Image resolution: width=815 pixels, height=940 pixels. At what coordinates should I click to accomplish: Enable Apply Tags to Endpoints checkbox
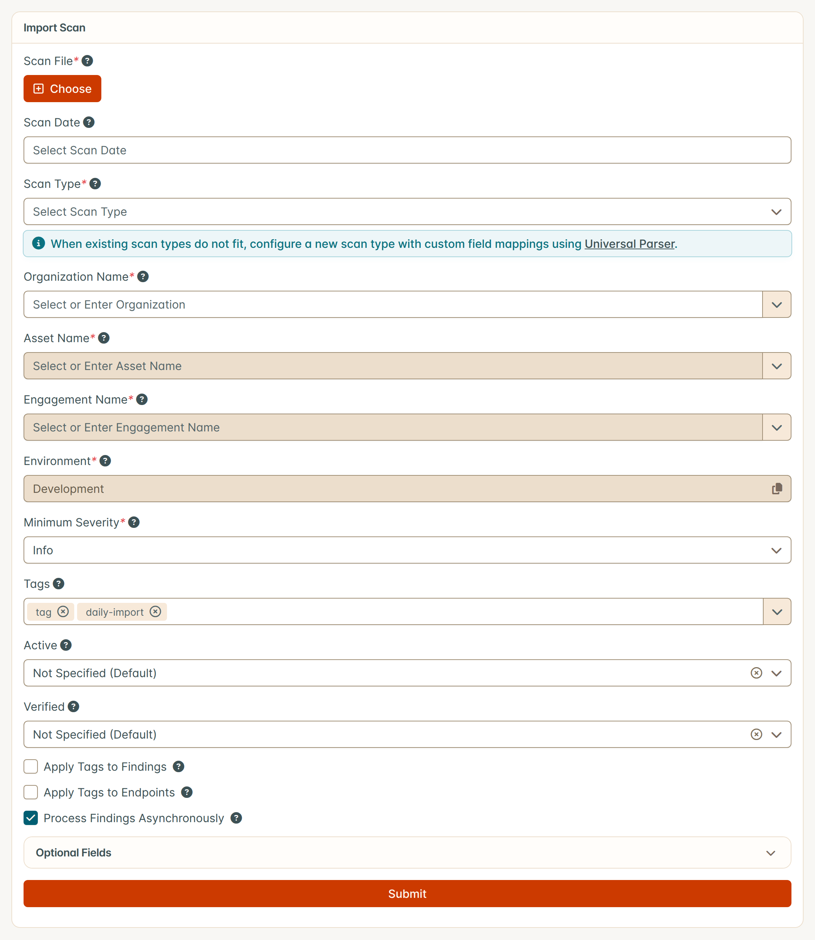click(x=30, y=792)
